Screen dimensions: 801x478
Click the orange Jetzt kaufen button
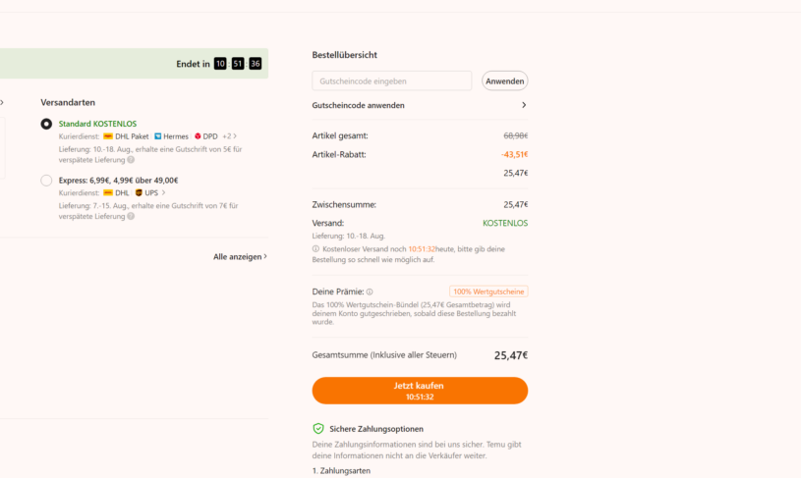pos(420,391)
